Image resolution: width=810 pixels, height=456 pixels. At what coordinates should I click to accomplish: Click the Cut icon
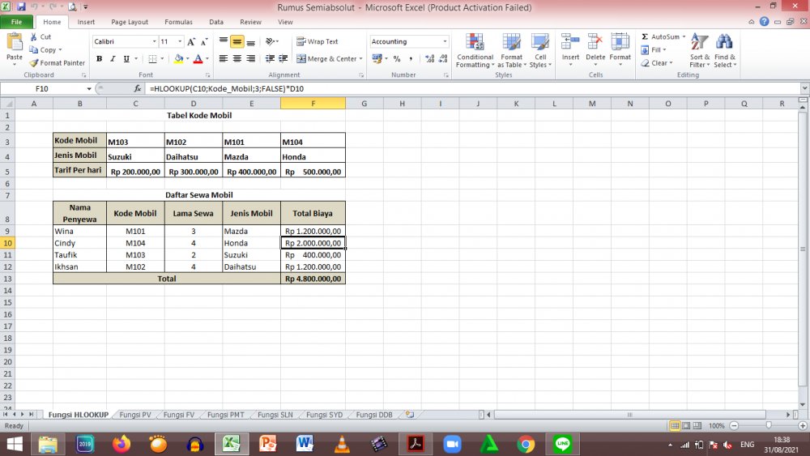[33, 36]
